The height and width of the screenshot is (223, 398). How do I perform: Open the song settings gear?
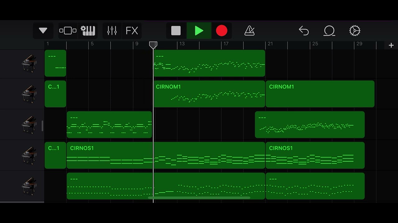pos(355,31)
